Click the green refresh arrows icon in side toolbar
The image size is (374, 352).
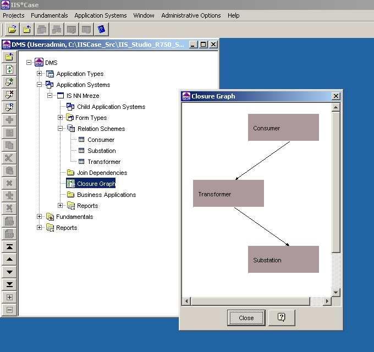click(x=9, y=70)
